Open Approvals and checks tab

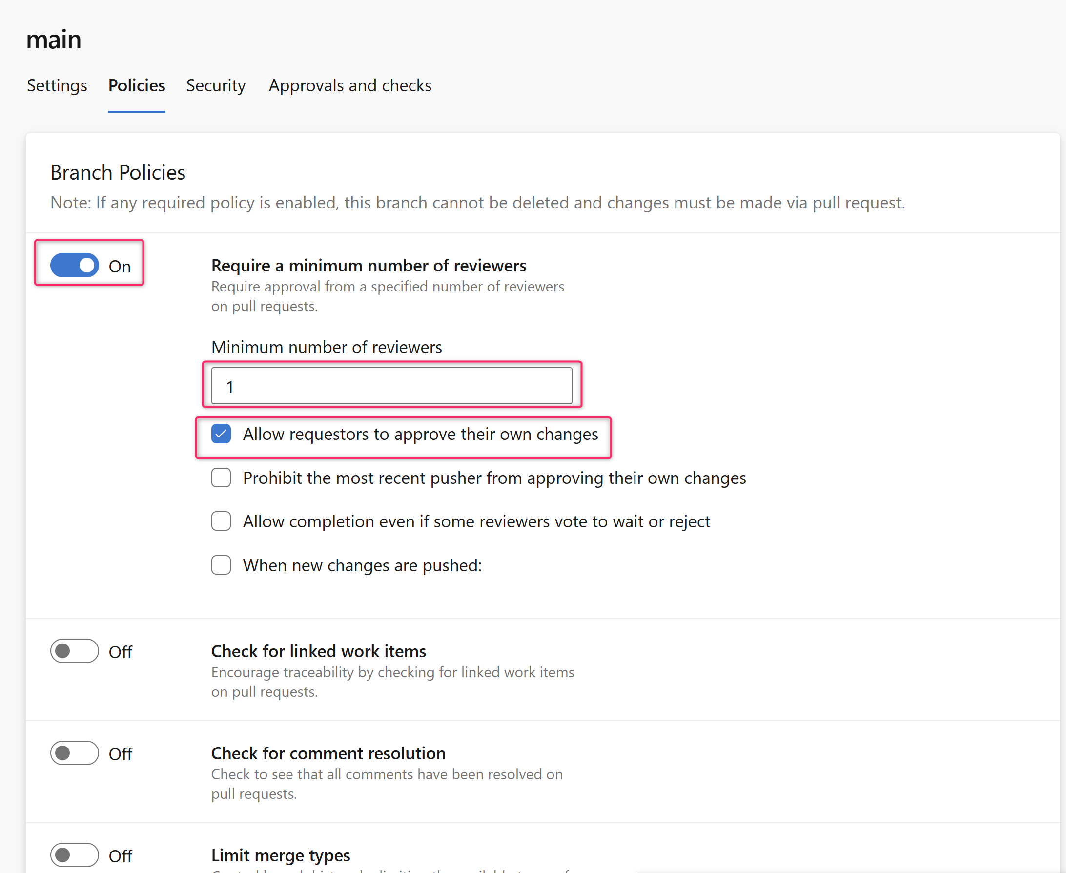point(350,85)
